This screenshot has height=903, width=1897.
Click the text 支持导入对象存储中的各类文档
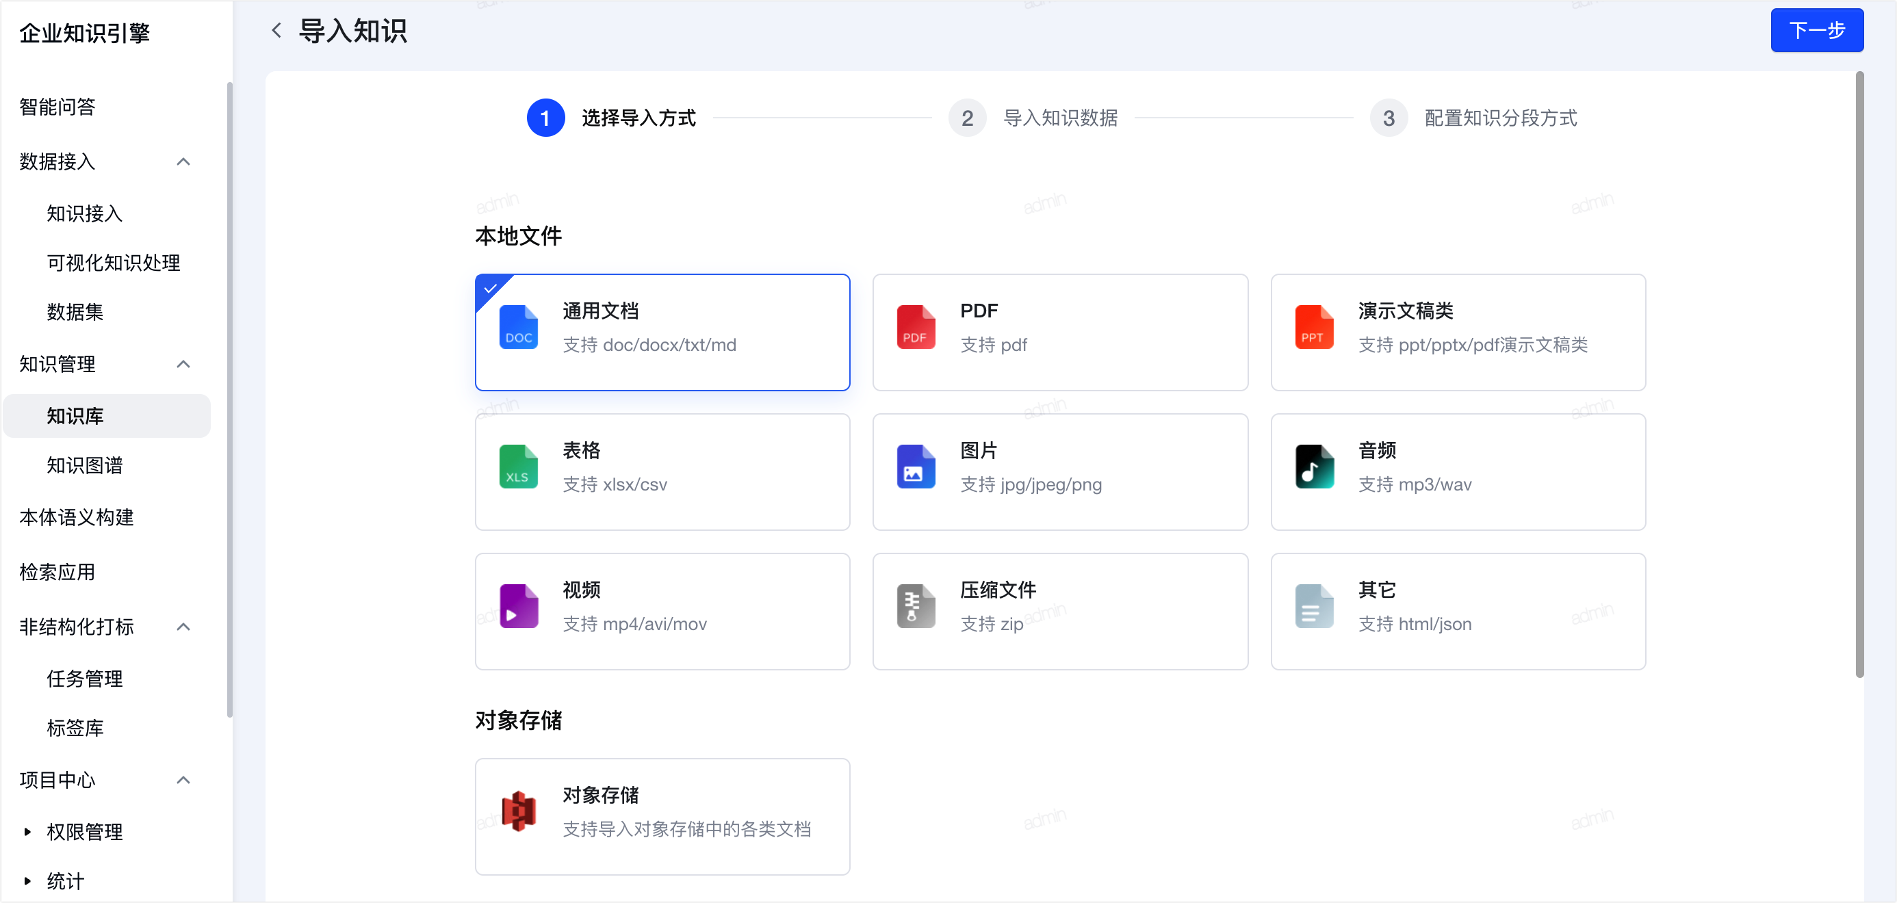pyautogui.click(x=687, y=828)
